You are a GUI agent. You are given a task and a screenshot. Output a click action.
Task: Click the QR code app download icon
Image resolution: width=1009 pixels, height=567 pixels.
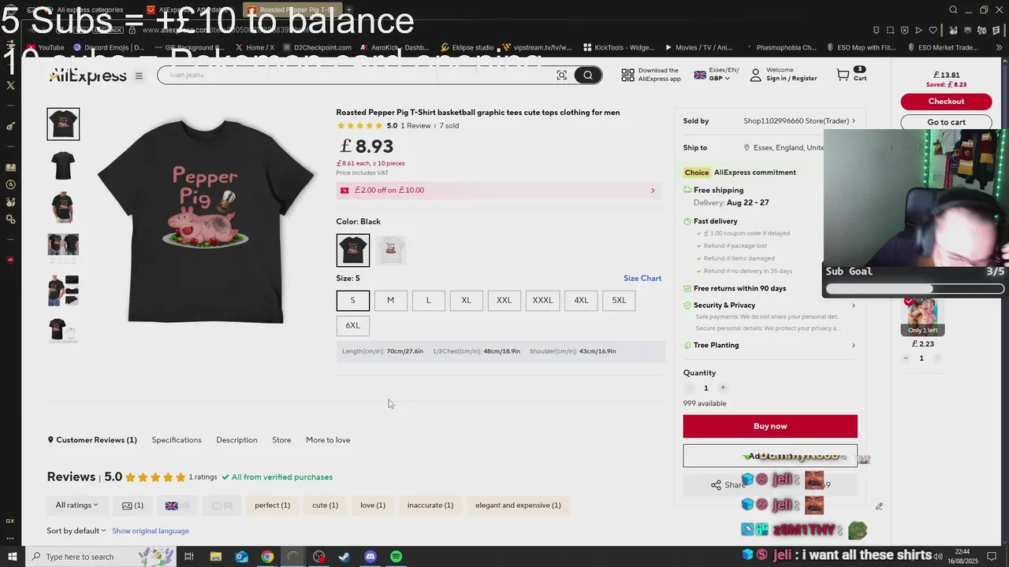[627, 75]
